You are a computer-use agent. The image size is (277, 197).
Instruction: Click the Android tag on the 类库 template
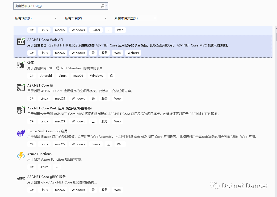[46, 76]
